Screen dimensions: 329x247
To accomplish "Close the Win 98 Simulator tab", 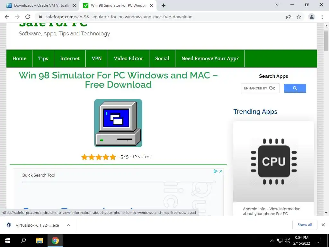I will click(151, 5).
